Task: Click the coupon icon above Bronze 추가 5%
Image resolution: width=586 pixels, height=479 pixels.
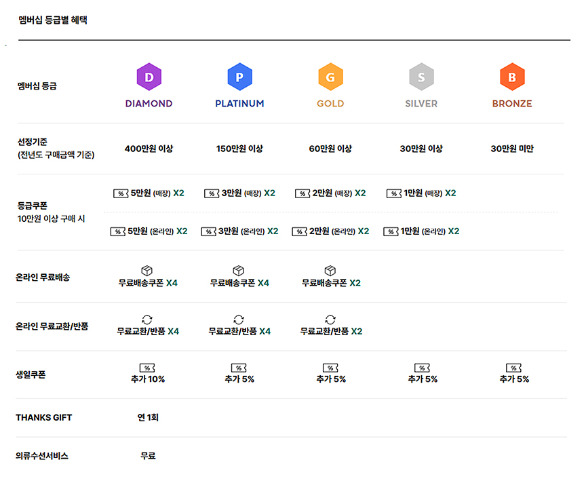Action: (513, 368)
